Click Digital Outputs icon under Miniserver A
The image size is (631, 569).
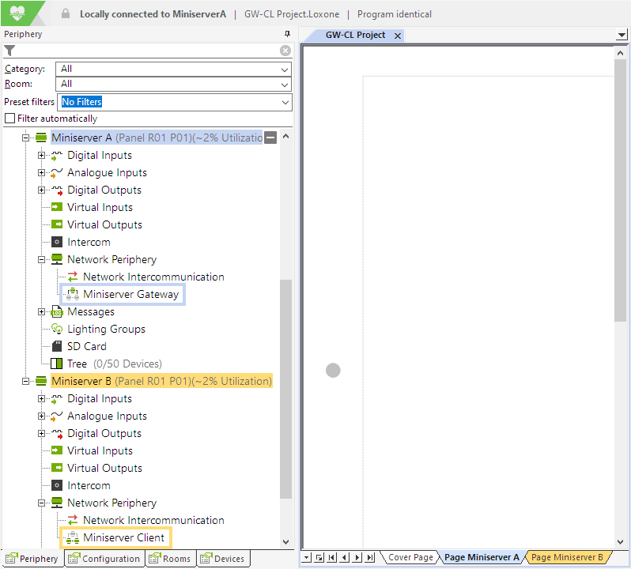coord(57,190)
